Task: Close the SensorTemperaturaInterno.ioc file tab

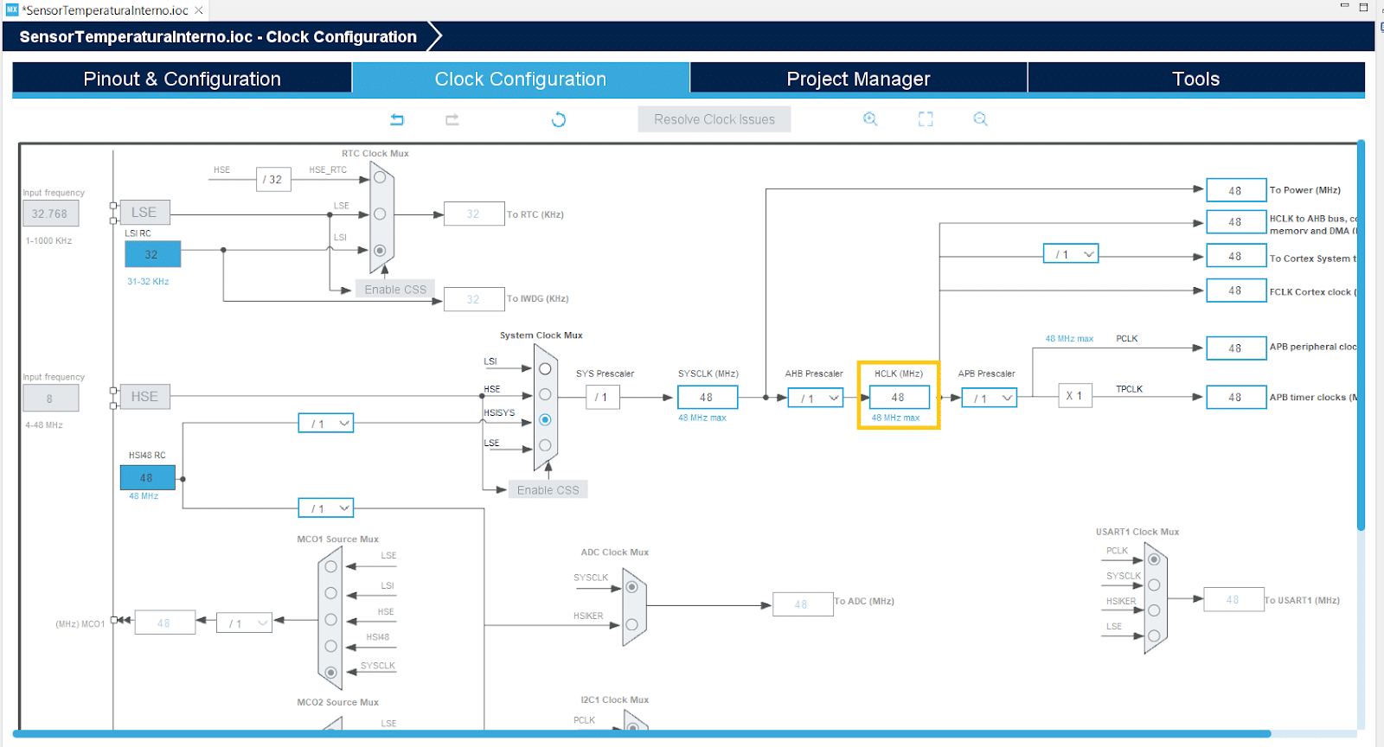Action: (199, 10)
